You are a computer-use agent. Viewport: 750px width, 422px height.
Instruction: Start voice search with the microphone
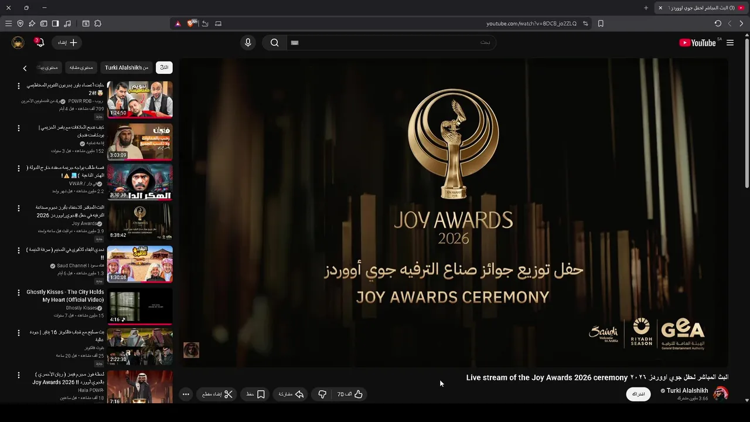pyautogui.click(x=248, y=43)
